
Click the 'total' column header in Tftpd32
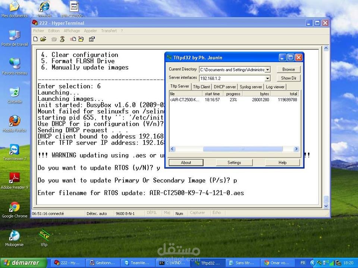click(x=285, y=94)
